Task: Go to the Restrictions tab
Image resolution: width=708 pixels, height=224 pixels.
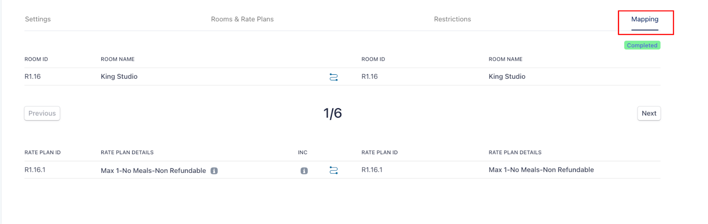Action: [452, 19]
